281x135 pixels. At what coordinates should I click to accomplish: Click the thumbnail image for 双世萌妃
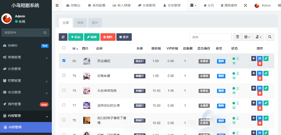87,61
